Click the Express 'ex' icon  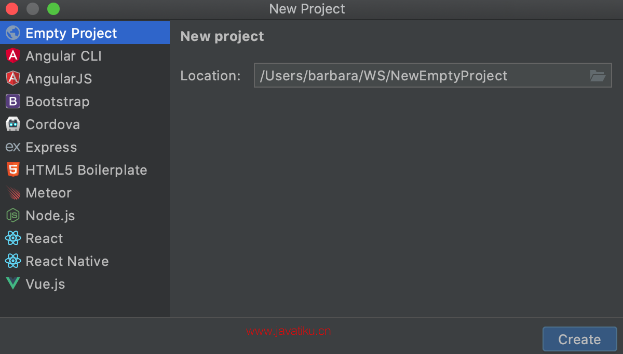[13, 147]
